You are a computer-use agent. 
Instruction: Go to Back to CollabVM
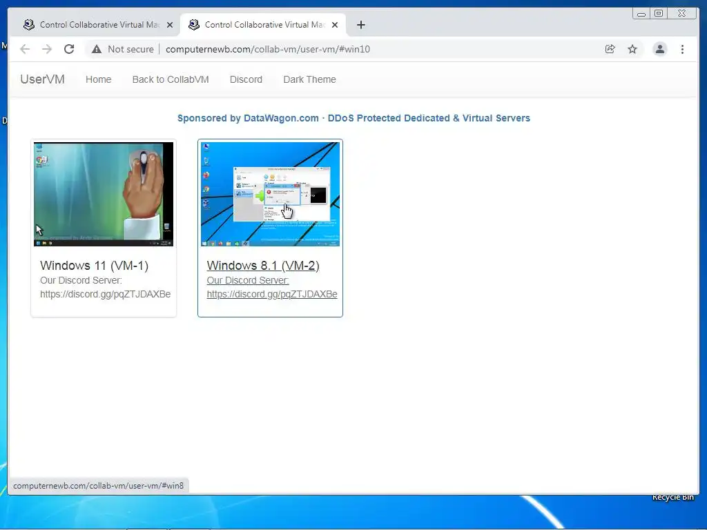(x=171, y=79)
